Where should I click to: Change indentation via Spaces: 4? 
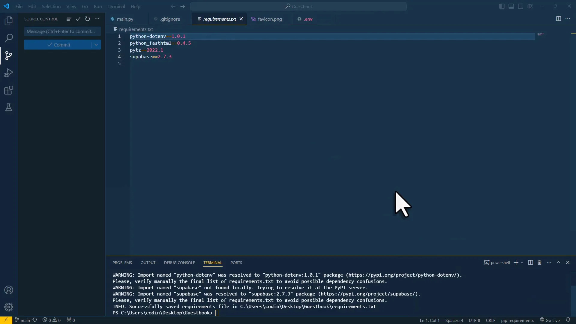coord(454,320)
